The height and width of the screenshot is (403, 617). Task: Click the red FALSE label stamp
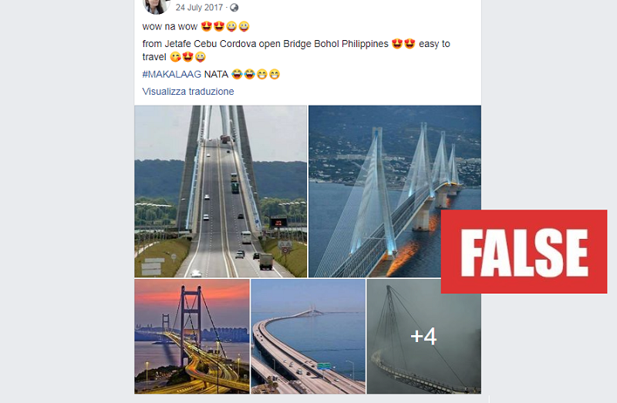point(524,252)
